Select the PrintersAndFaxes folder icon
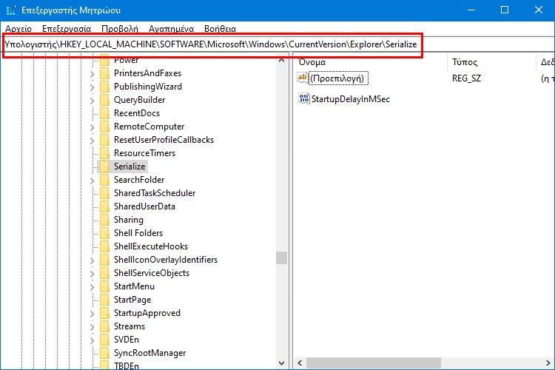 104,73
